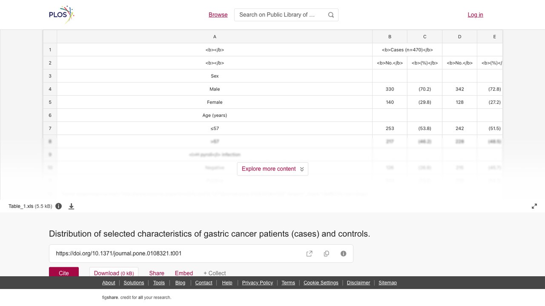Select column A header in spreadsheet
The width and height of the screenshot is (545, 306).
215,37
